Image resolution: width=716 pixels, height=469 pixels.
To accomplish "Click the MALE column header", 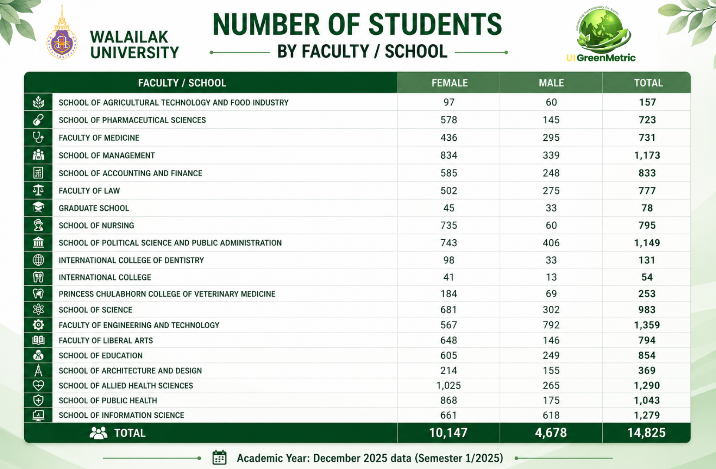I will point(551,83).
